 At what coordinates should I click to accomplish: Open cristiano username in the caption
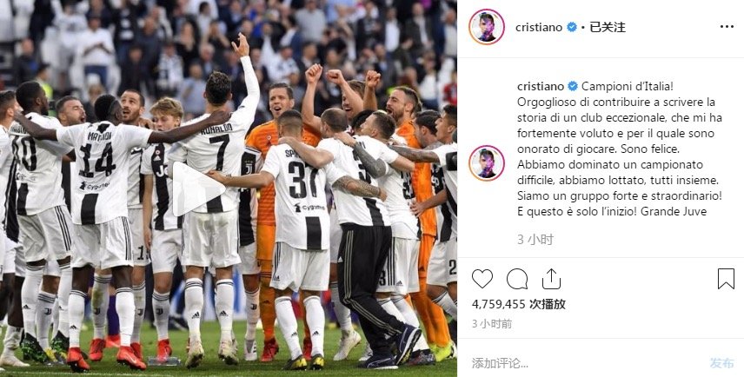point(541,86)
